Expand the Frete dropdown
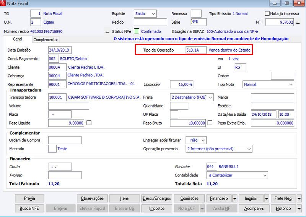 coord(192,97)
